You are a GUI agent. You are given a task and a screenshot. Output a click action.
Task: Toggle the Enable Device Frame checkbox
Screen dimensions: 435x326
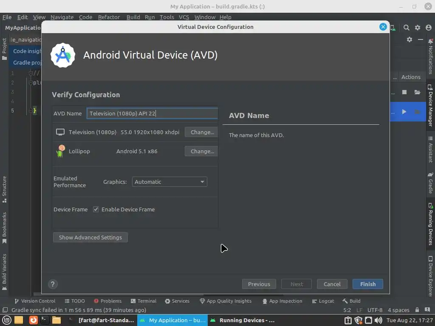[96, 209]
